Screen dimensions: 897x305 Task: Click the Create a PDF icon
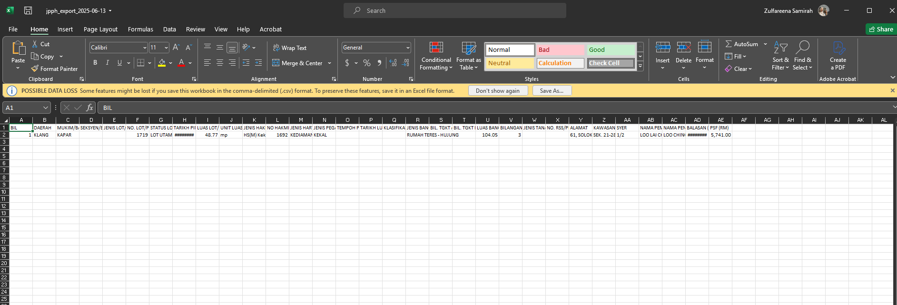click(x=838, y=48)
